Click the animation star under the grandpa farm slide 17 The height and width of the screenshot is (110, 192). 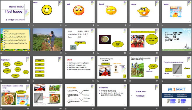click(x=130, y=81)
